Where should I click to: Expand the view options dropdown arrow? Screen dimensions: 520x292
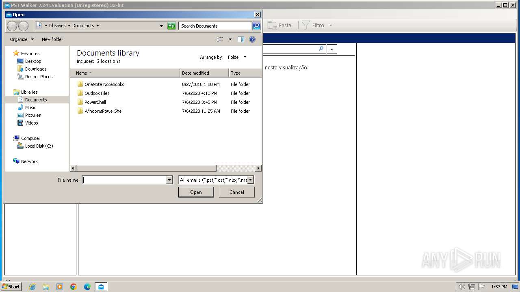pyautogui.click(x=230, y=39)
